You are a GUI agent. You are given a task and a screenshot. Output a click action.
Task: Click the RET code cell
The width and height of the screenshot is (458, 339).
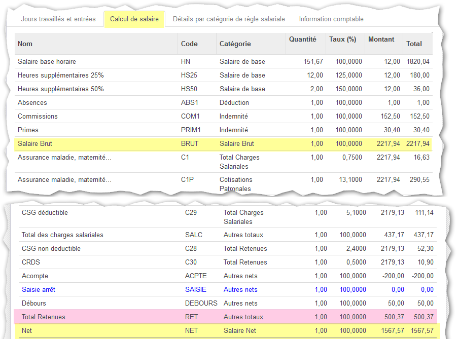(191, 317)
